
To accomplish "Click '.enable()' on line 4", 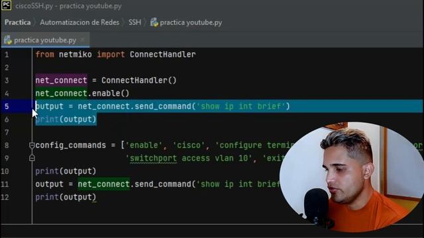I will (x=109, y=93).
